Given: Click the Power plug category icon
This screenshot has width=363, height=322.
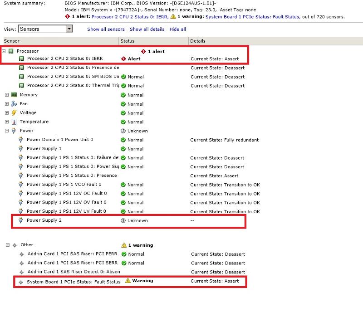Looking at the screenshot, I should pos(14,131).
